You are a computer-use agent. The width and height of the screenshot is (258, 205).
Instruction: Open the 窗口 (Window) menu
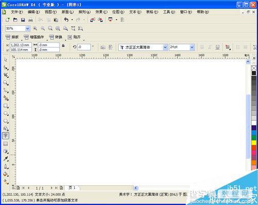tap(186, 12)
